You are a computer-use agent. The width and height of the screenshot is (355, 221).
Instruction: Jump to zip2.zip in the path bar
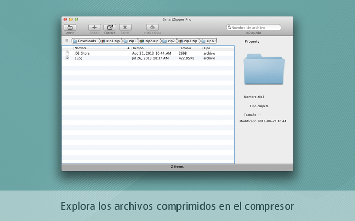tap(150, 41)
